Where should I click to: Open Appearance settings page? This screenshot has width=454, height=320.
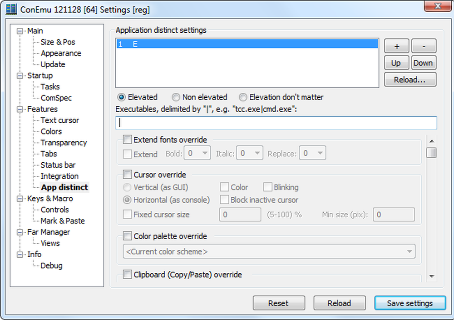(61, 53)
